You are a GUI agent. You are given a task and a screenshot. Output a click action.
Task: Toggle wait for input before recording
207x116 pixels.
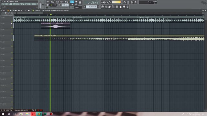click(x=52, y=2)
